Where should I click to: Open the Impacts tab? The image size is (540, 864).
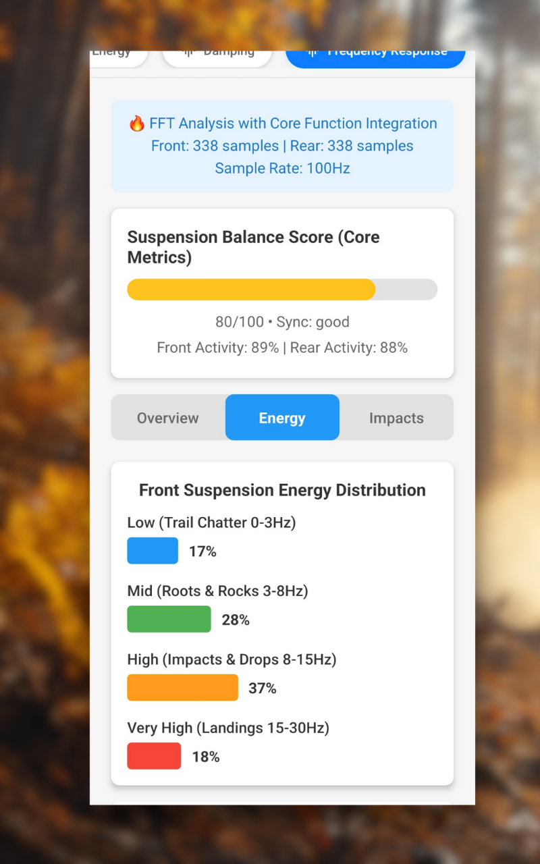click(x=396, y=418)
